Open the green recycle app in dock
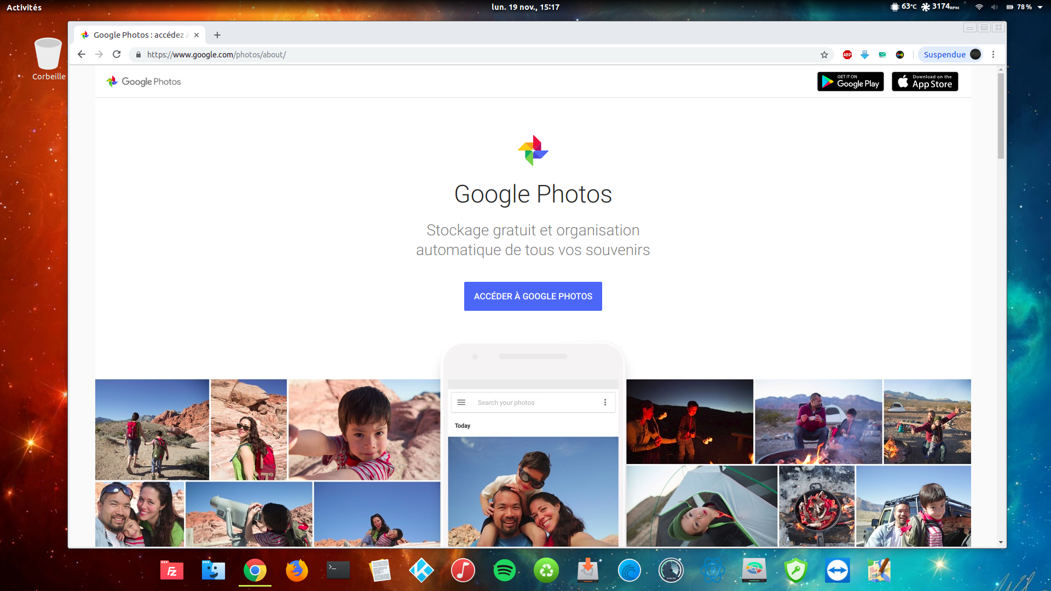Screen dimensions: 1051x591 click(x=546, y=571)
